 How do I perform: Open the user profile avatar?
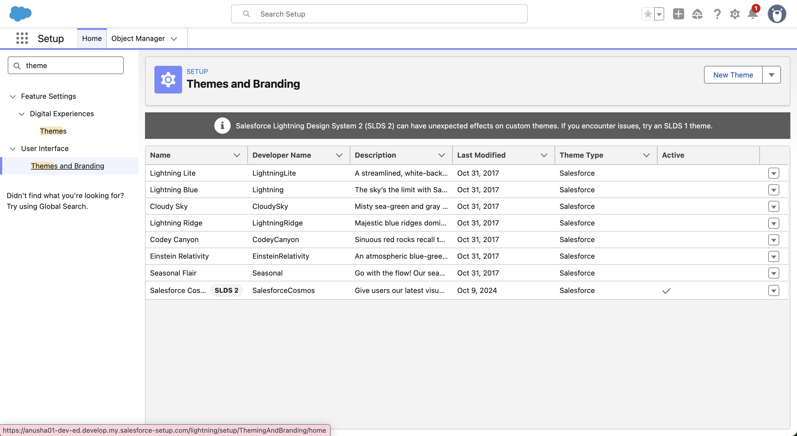coord(777,14)
